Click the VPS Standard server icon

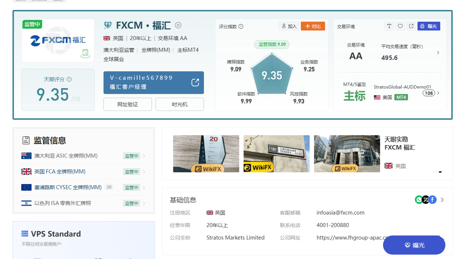tap(25, 234)
